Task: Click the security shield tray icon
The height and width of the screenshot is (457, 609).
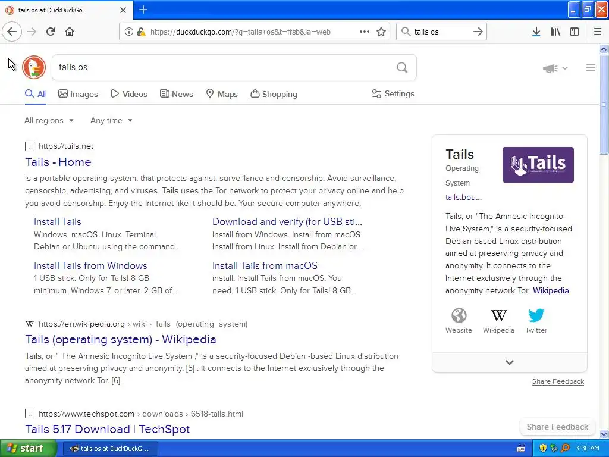Action: point(543,449)
